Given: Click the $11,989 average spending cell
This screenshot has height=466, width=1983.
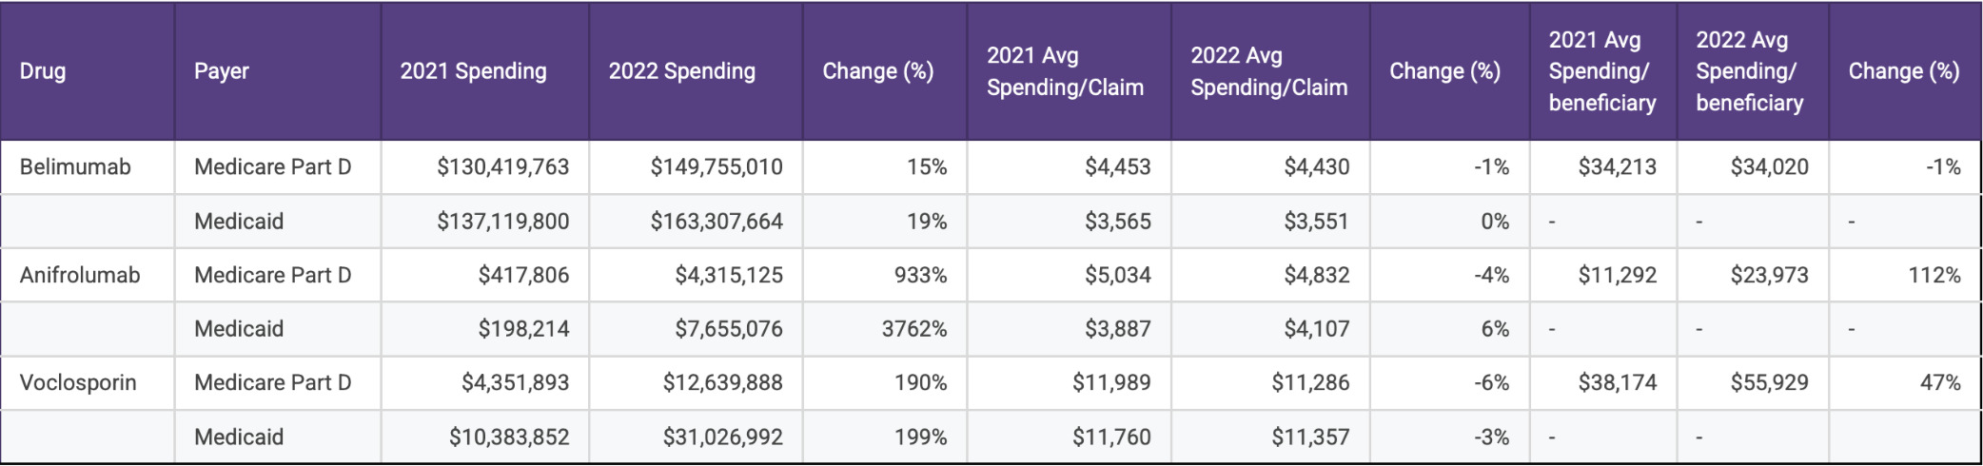Looking at the screenshot, I should (x=1111, y=383).
